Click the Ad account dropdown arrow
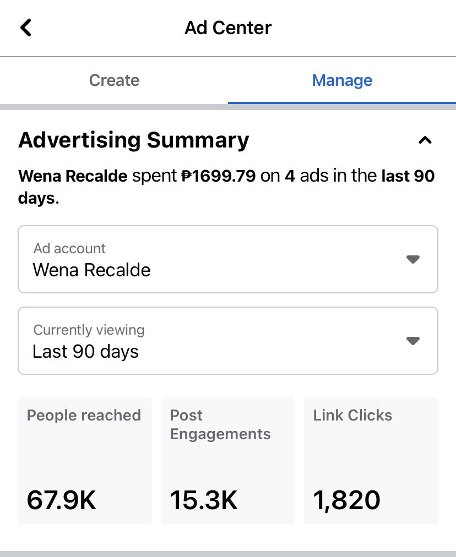The image size is (456, 557). pyautogui.click(x=413, y=259)
